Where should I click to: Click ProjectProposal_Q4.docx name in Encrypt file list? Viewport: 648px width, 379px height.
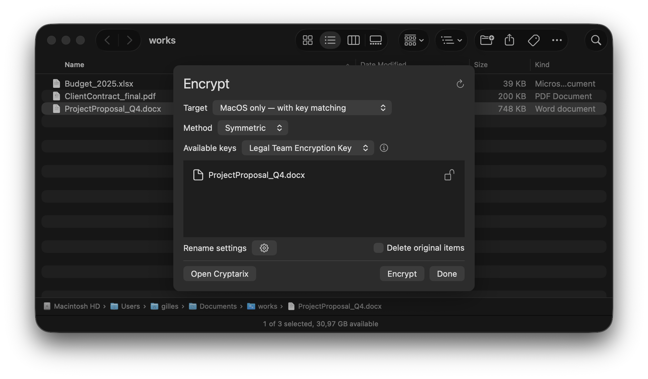[x=256, y=175]
